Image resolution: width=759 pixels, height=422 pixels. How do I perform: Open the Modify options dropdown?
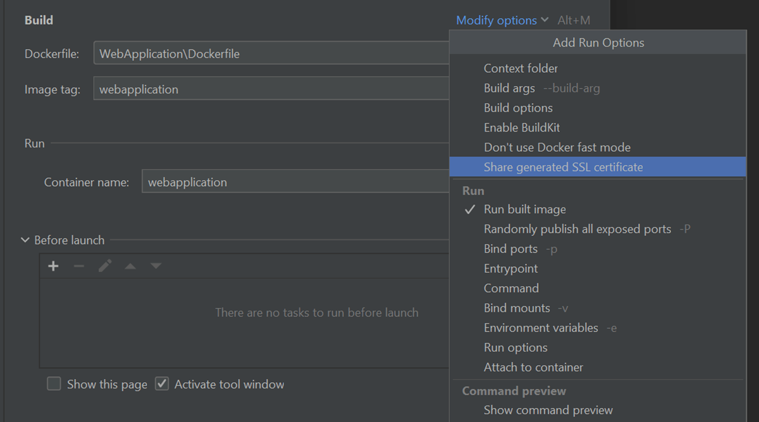(x=502, y=20)
